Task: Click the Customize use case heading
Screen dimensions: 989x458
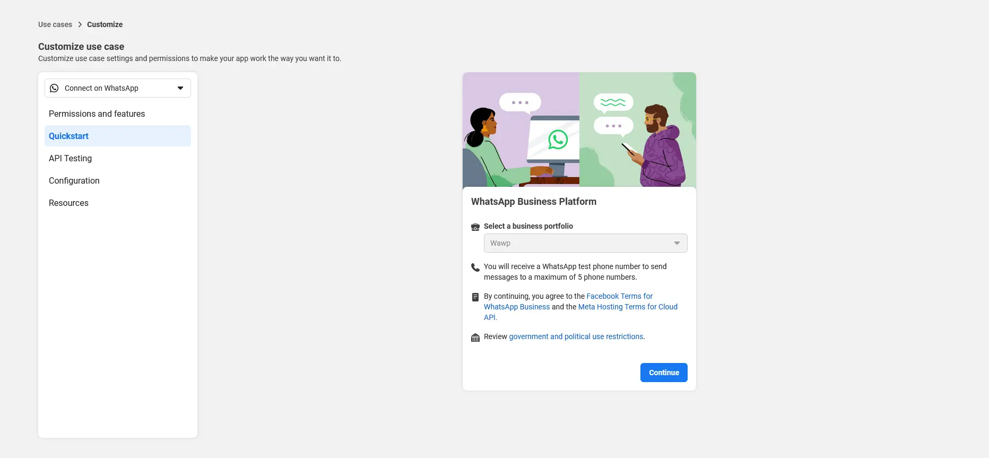Action: pos(81,47)
